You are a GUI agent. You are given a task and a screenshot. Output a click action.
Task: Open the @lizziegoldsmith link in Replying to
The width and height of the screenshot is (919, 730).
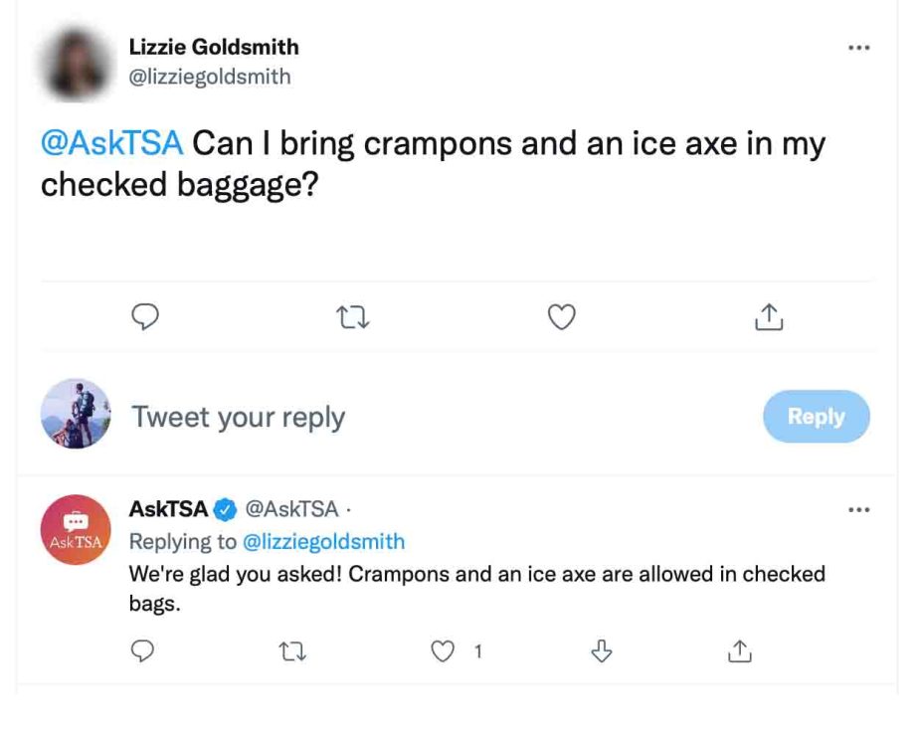pos(323,542)
